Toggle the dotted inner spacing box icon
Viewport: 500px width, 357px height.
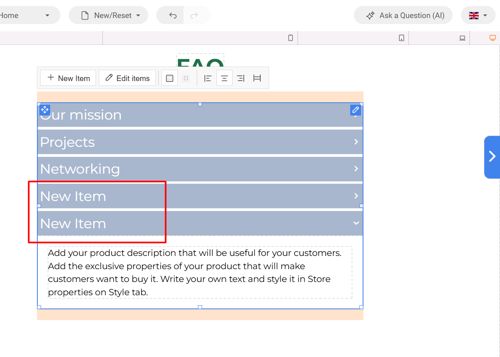click(x=186, y=78)
